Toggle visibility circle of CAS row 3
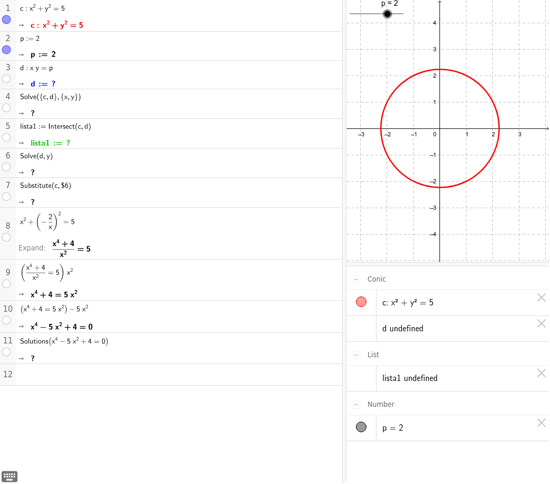The image size is (550, 484). point(6,79)
